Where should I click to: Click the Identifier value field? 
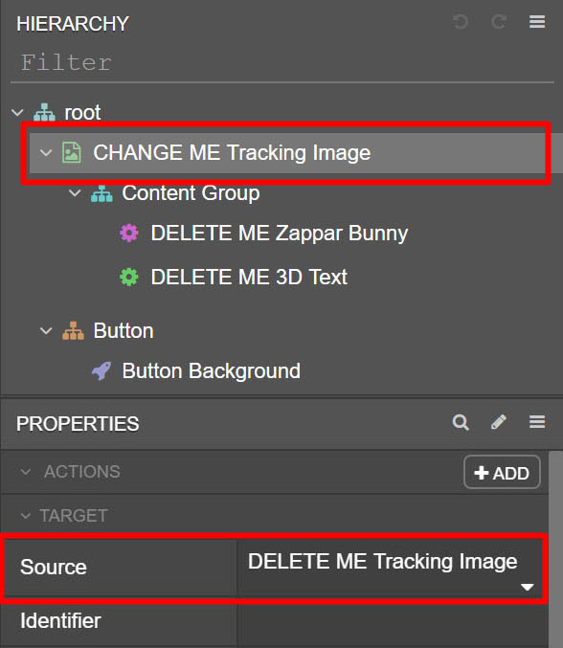click(x=393, y=621)
